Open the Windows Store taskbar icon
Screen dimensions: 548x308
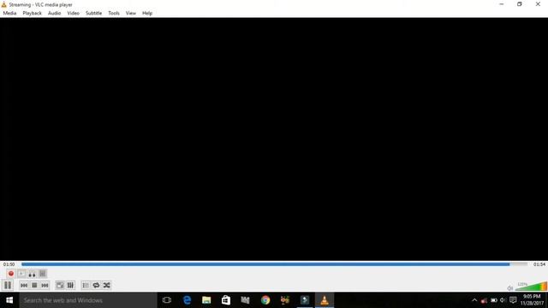pyautogui.click(x=226, y=300)
